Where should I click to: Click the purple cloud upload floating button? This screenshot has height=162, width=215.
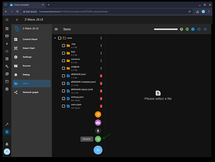pyautogui.click(x=98, y=122)
